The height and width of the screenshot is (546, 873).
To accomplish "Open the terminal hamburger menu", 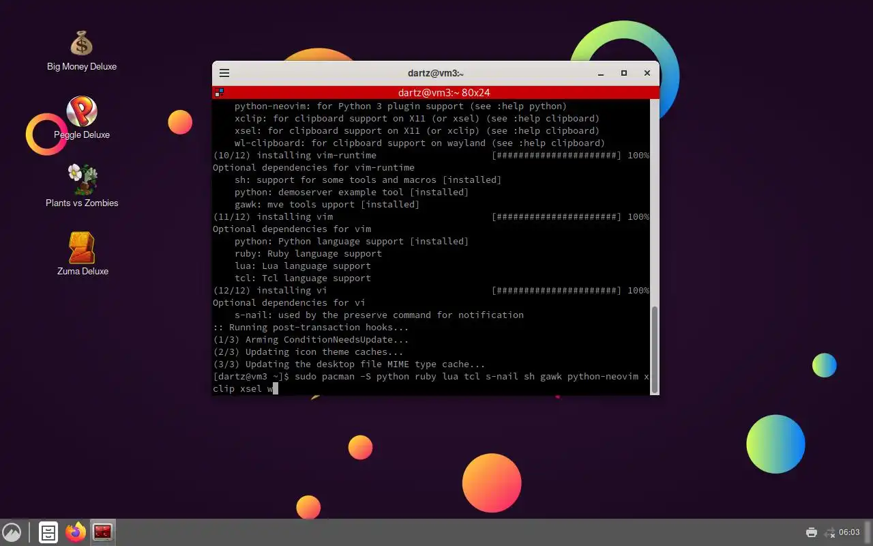I will tap(224, 73).
